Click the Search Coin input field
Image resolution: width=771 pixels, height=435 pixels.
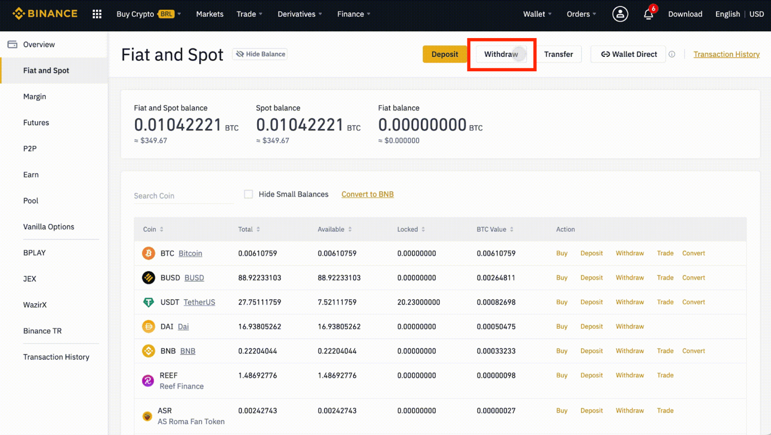point(183,196)
